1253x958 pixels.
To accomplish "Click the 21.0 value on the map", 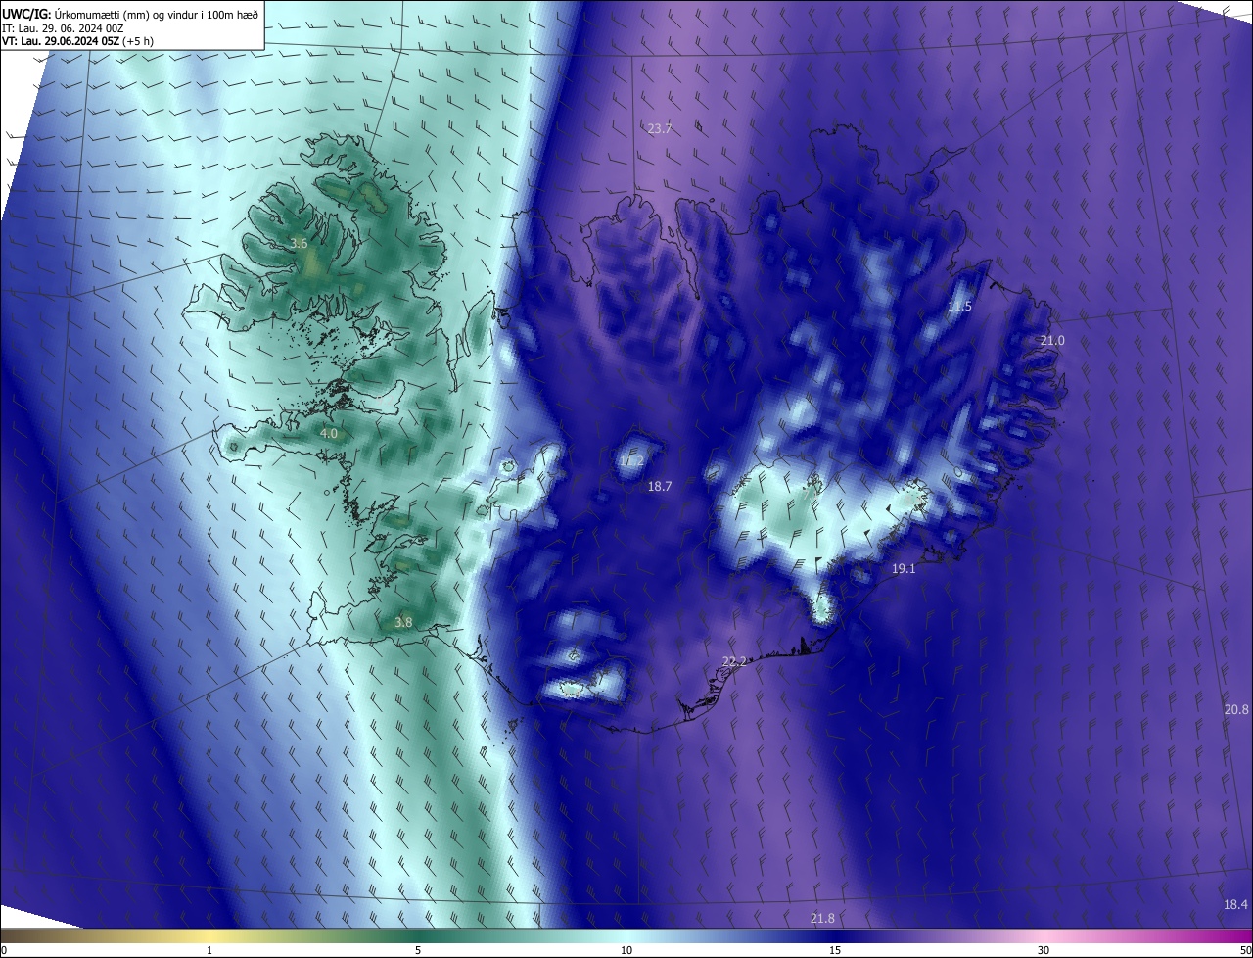I will (x=1052, y=340).
